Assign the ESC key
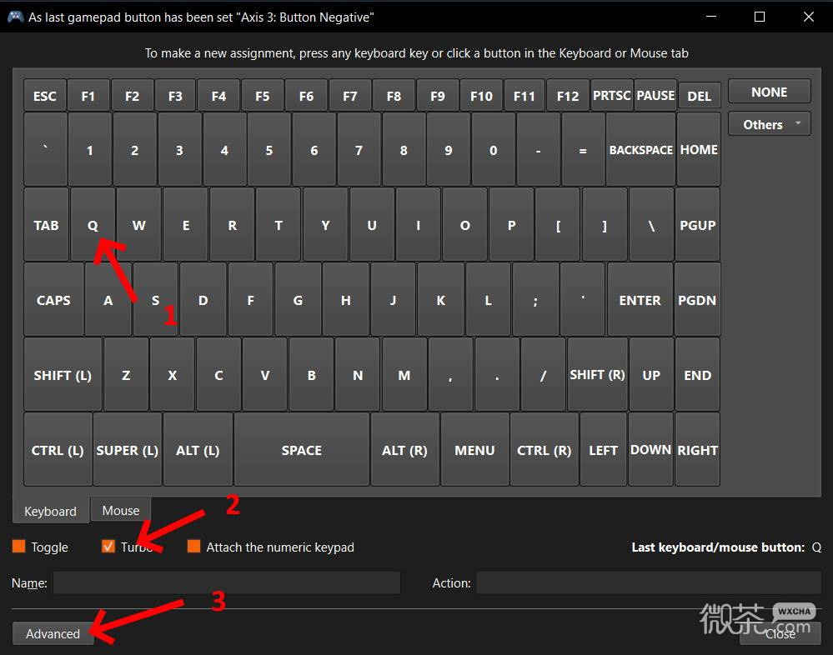833x655 pixels. (45, 96)
